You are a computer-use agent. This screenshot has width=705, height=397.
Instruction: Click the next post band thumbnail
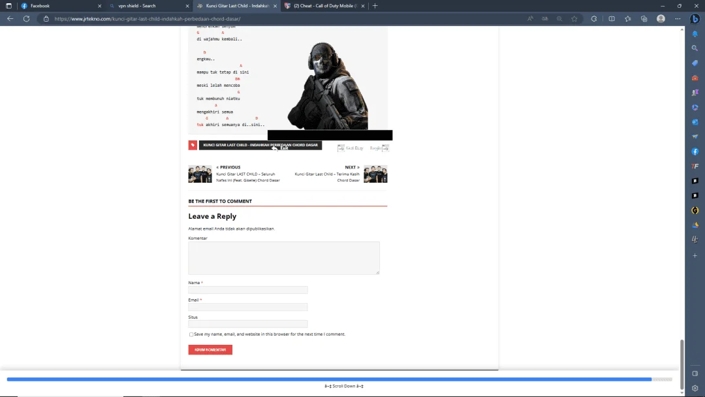click(375, 174)
